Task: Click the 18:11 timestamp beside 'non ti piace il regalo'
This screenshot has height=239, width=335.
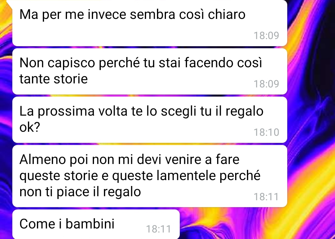Action: (266, 197)
